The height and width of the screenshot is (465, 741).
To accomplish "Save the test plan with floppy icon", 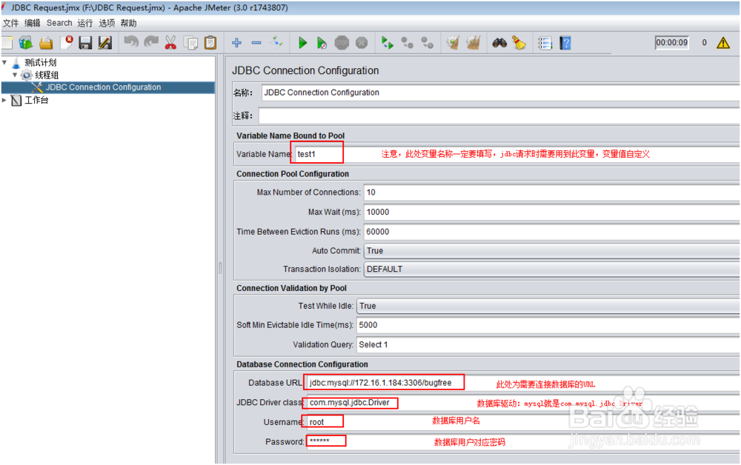I will [x=85, y=43].
